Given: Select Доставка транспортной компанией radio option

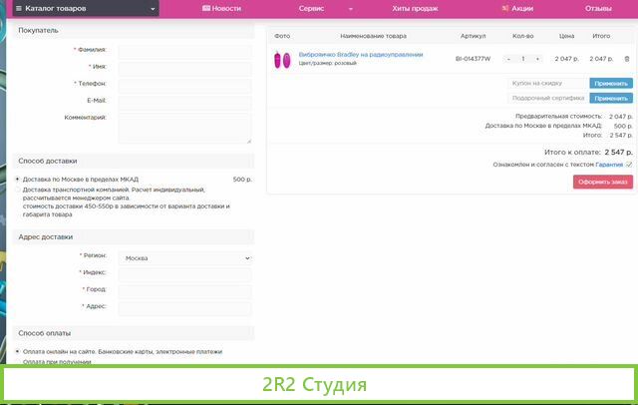Looking at the screenshot, I should pyautogui.click(x=17, y=190).
